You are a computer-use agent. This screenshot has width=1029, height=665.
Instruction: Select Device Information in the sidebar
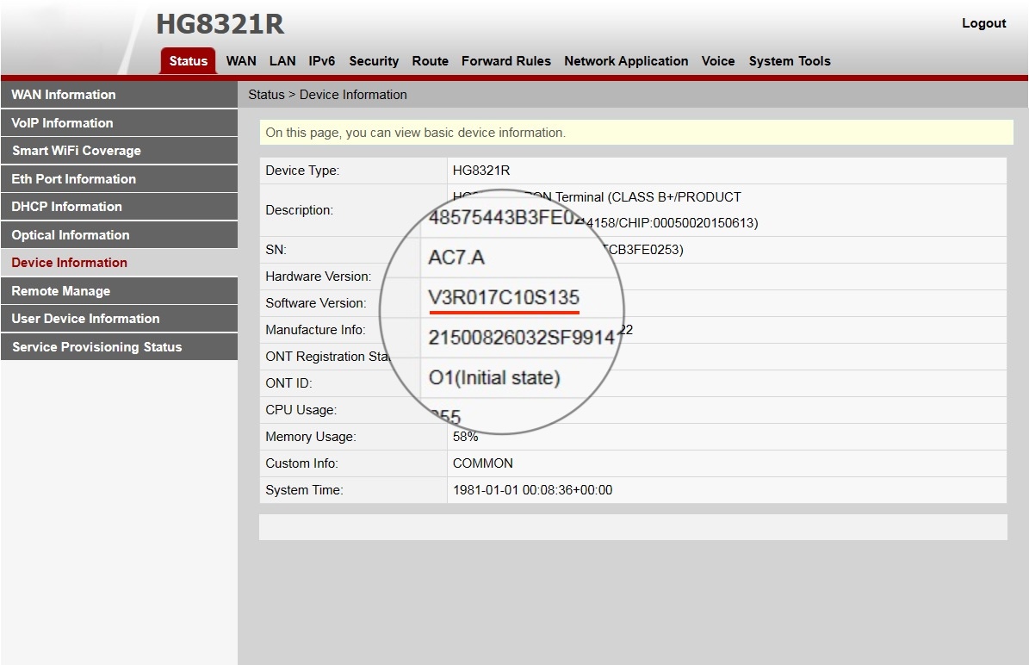point(119,263)
